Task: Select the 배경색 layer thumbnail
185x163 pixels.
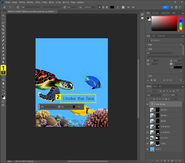Action: click(152, 149)
